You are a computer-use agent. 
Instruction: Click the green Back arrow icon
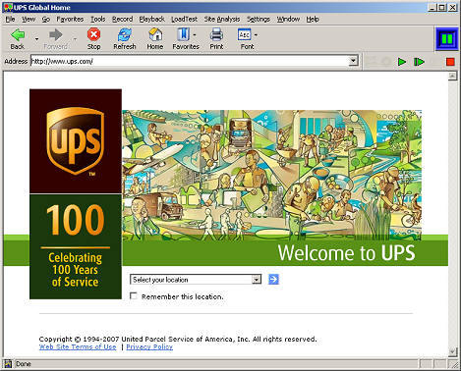(x=18, y=34)
